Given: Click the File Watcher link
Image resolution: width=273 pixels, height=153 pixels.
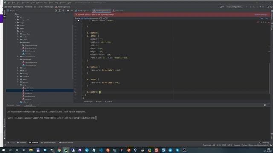Looking at the screenshot, I should point(85,18).
